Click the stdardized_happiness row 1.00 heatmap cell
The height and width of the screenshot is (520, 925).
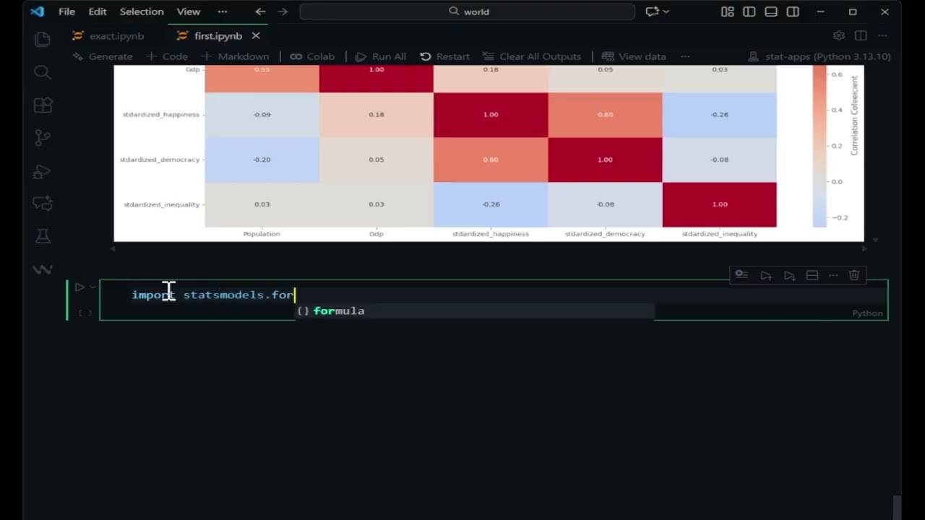pos(491,115)
